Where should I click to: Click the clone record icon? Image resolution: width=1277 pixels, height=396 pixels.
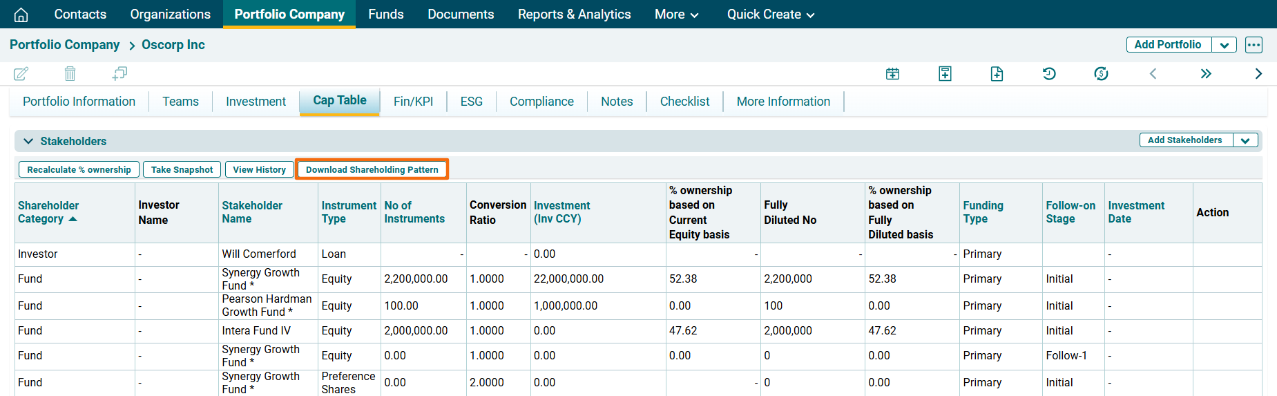click(x=119, y=73)
